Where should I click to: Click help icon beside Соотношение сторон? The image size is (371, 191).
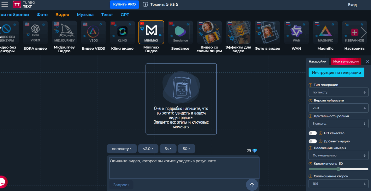point(310,176)
